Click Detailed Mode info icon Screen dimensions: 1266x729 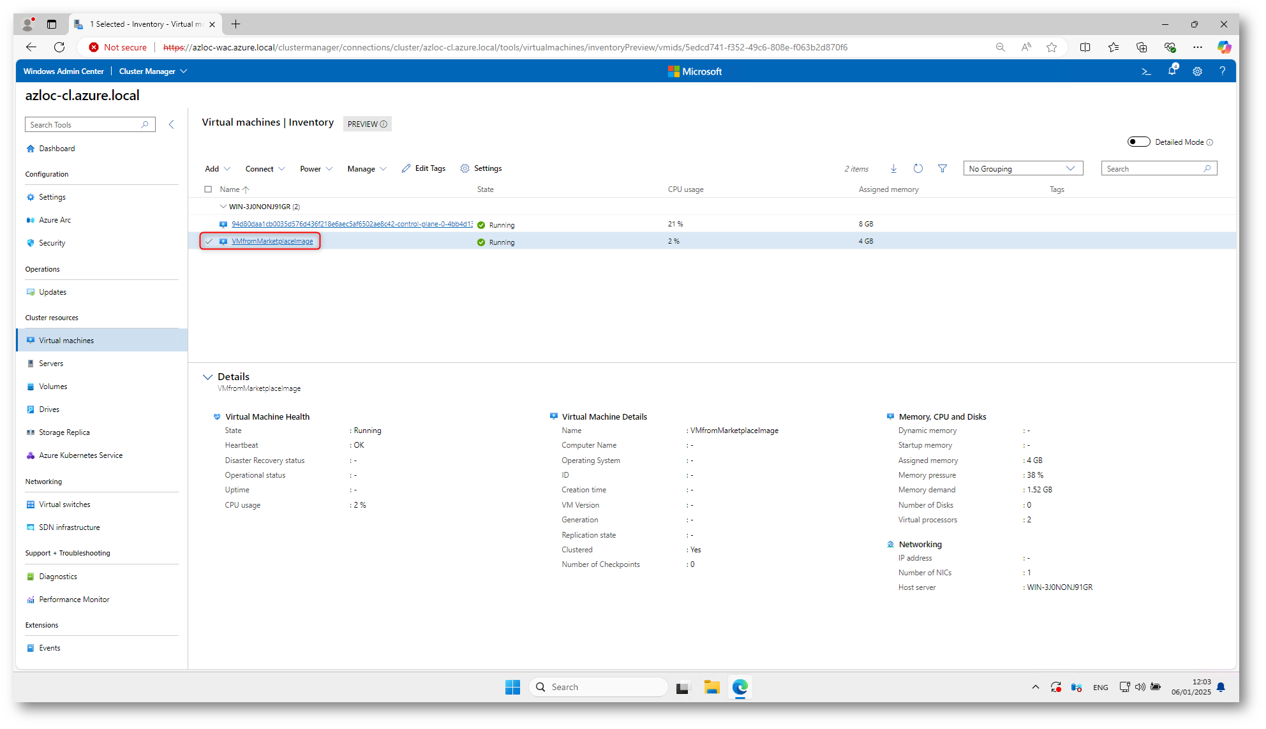(x=1209, y=142)
